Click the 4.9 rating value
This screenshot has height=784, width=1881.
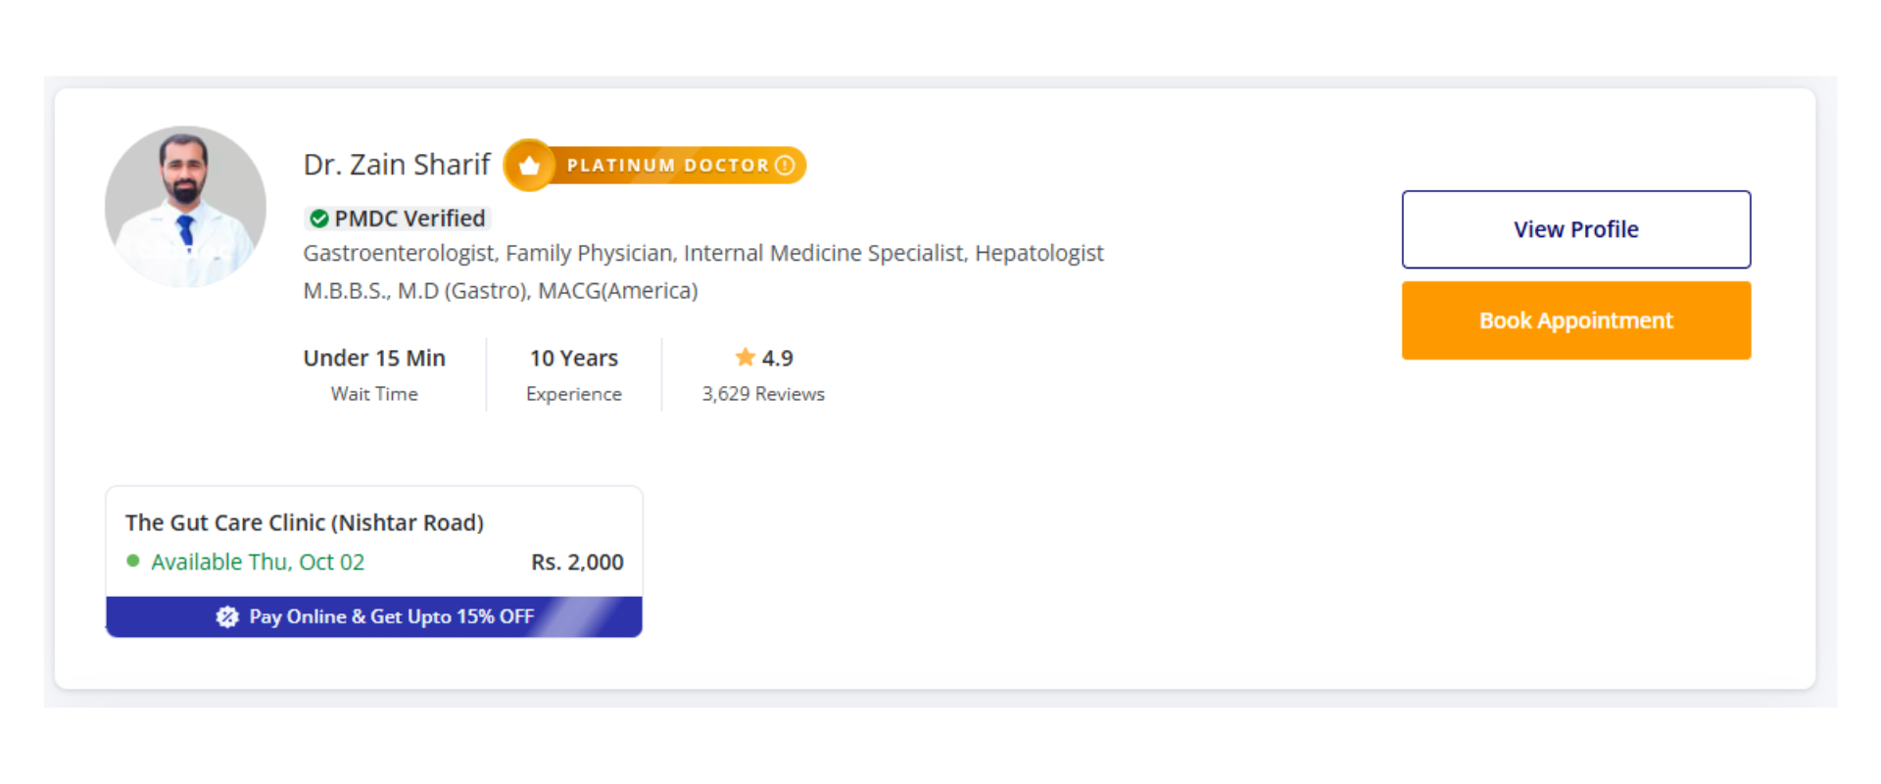coord(778,359)
